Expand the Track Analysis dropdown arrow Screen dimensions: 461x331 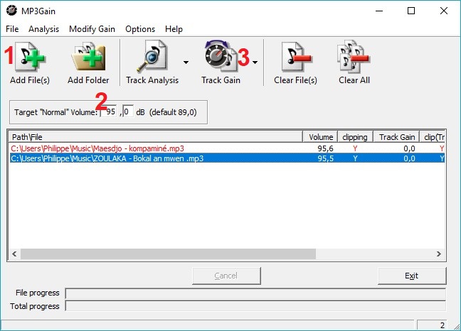(x=186, y=63)
